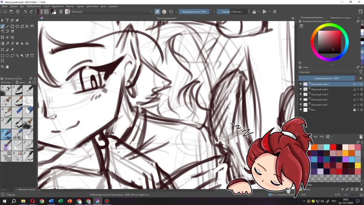
Task: Click the Undo arrow in toolbar
Action: coord(25,12)
